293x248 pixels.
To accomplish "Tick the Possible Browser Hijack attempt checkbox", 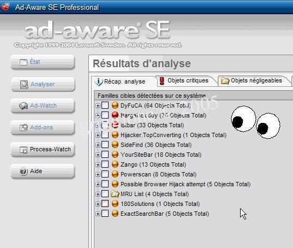I will pyautogui.click(x=105, y=184).
